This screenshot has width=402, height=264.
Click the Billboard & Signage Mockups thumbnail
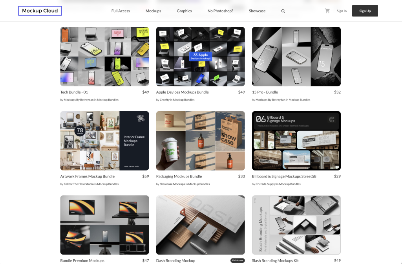point(296,141)
